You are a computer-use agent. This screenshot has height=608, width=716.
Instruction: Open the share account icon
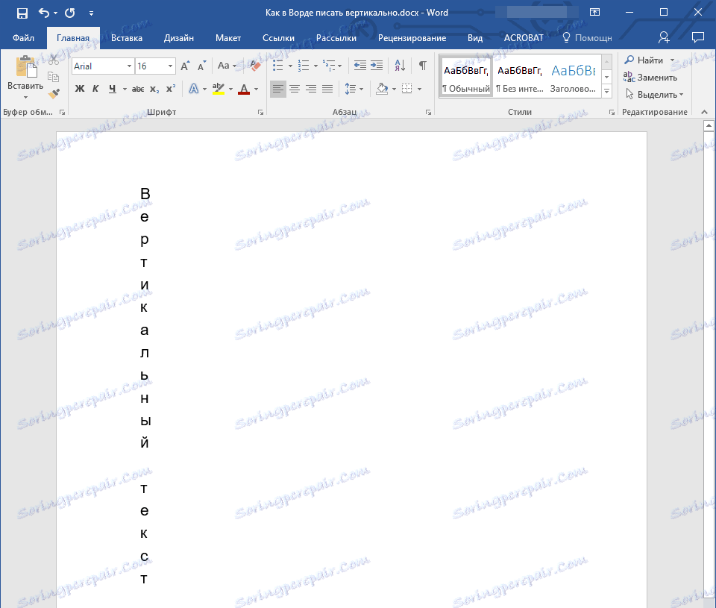pyautogui.click(x=664, y=37)
